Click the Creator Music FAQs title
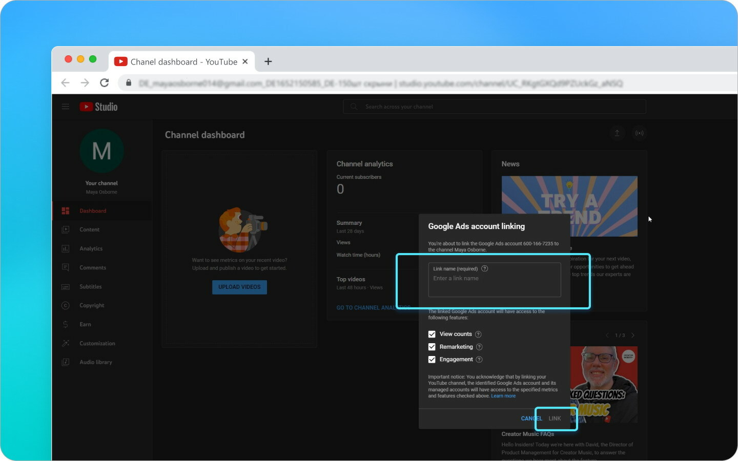Viewport: 738px width, 461px height. [527, 434]
